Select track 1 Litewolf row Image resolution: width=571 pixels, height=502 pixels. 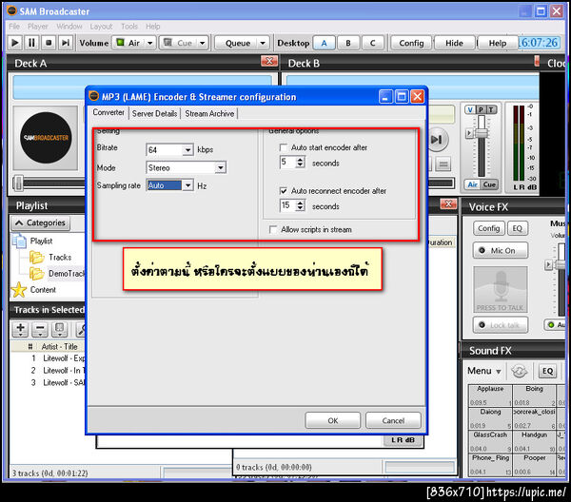49,358
